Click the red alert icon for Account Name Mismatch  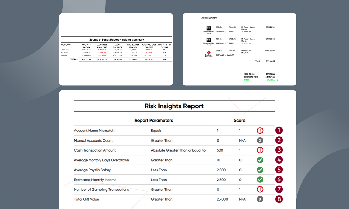click(x=260, y=131)
